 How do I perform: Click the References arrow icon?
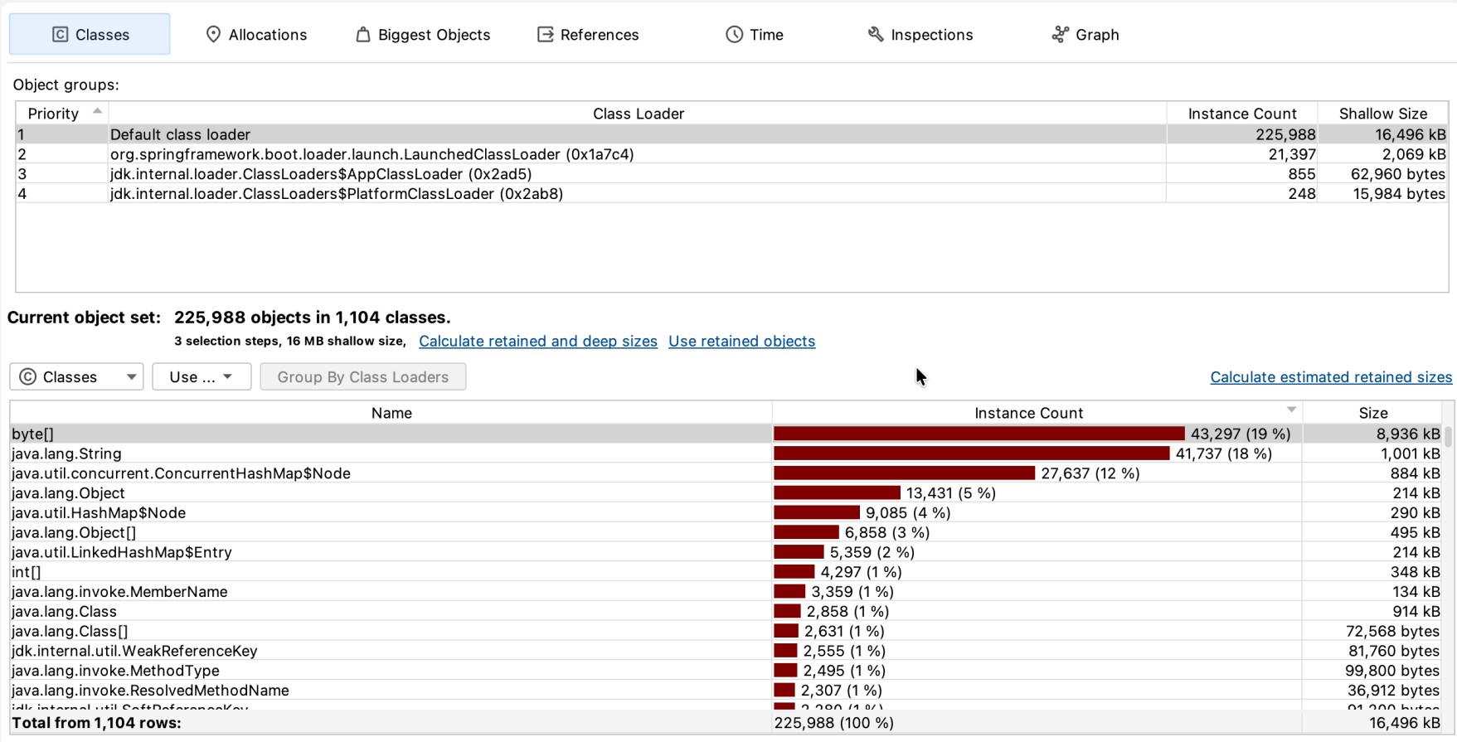point(545,34)
